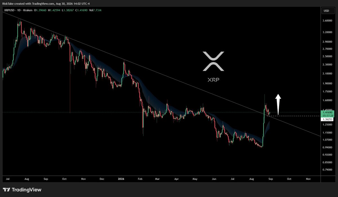Click the 2026 year label on time axis
This screenshot has height=197, width=338.
point(121,179)
